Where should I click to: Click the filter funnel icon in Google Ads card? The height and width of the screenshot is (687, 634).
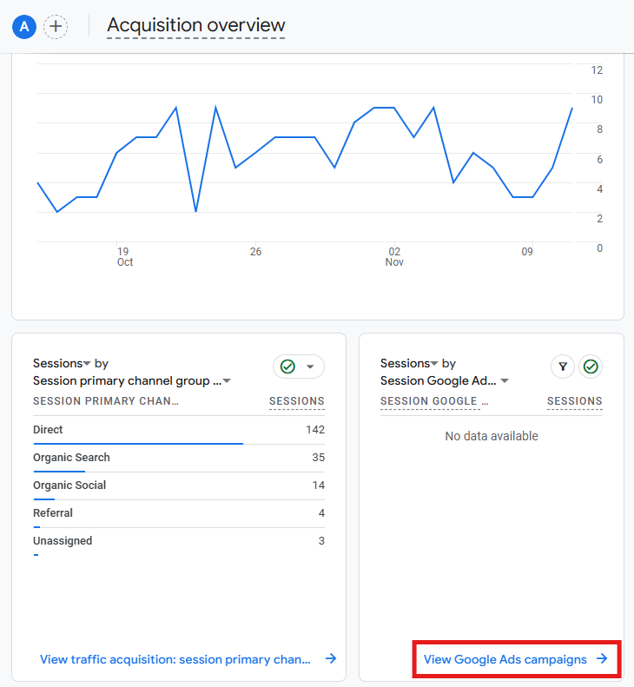click(x=563, y=367)
